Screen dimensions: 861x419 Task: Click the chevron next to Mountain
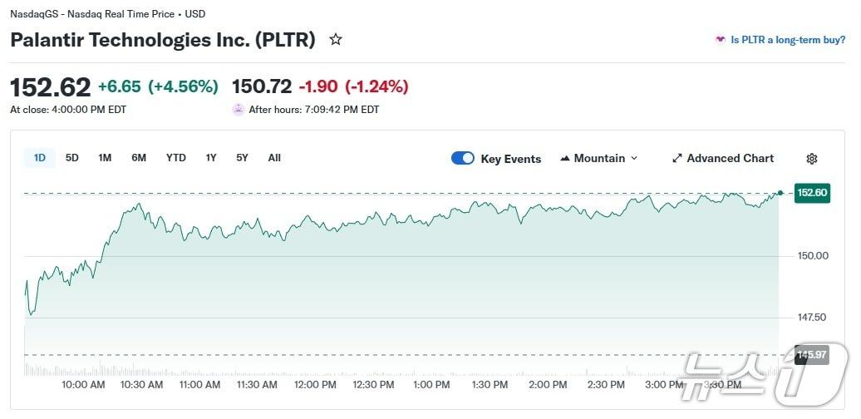[634, 158]
